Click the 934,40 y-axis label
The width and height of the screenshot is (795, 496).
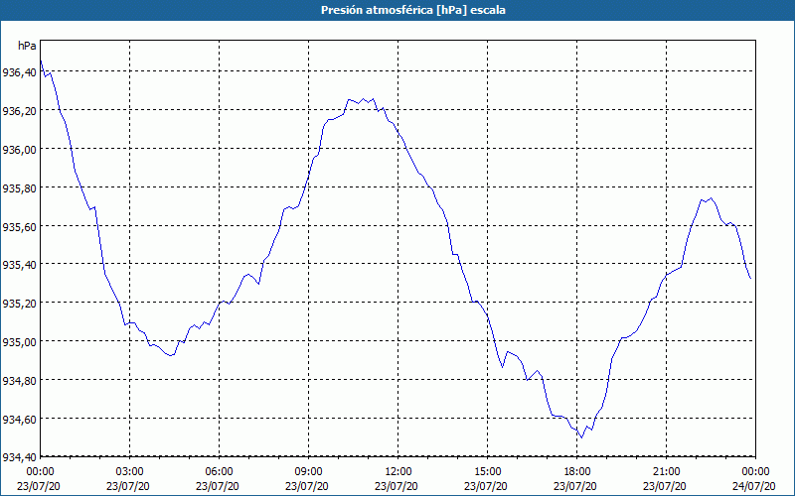(19, 457)
